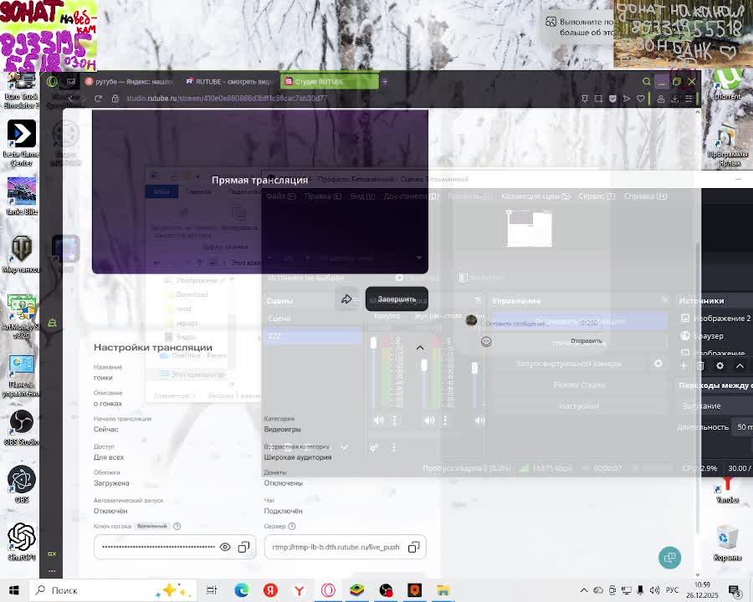Toggle microphone icon in system tray
The height and width of the screenshot is (602, 753).
tap(640, 590)
